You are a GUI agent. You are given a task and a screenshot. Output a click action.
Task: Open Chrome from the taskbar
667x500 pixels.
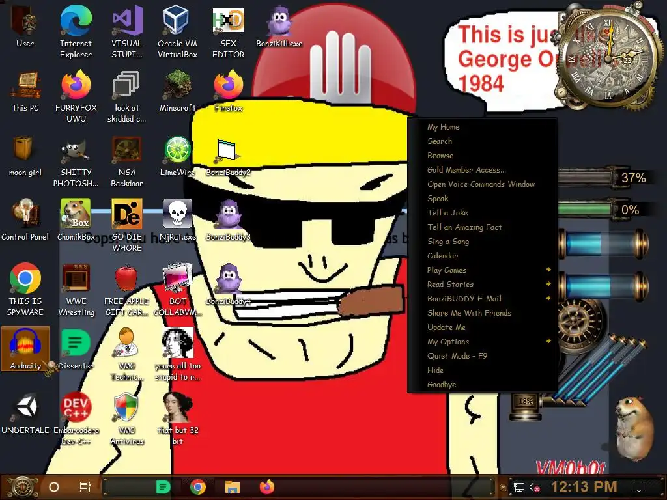[x=198, y=487]
